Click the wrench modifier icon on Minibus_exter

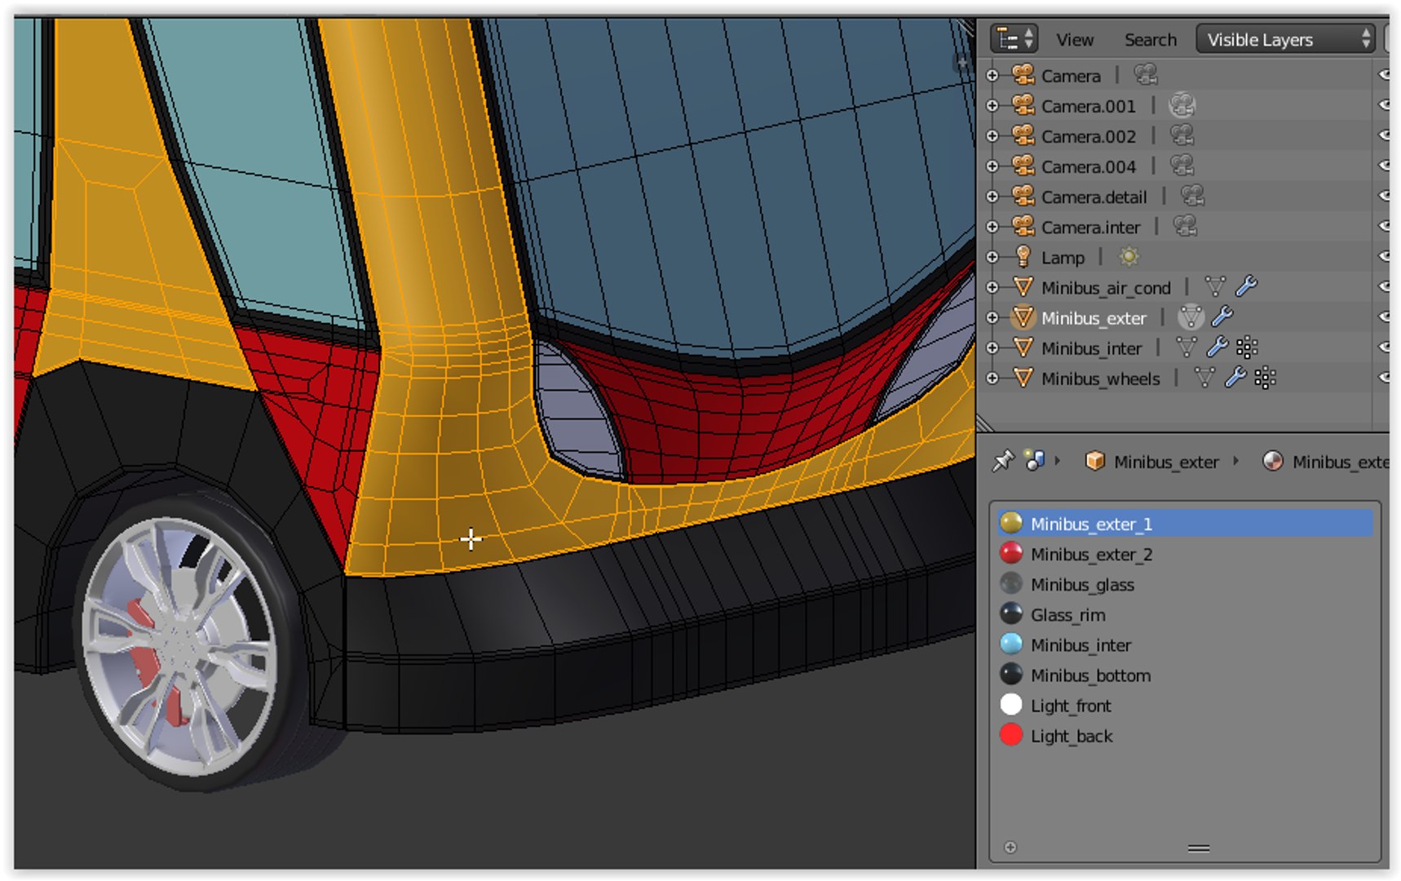pos(1222,317)
